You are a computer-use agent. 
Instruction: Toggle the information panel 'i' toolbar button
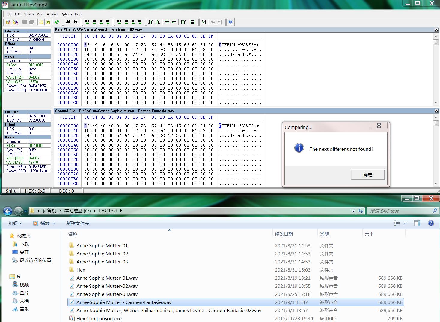41,22
